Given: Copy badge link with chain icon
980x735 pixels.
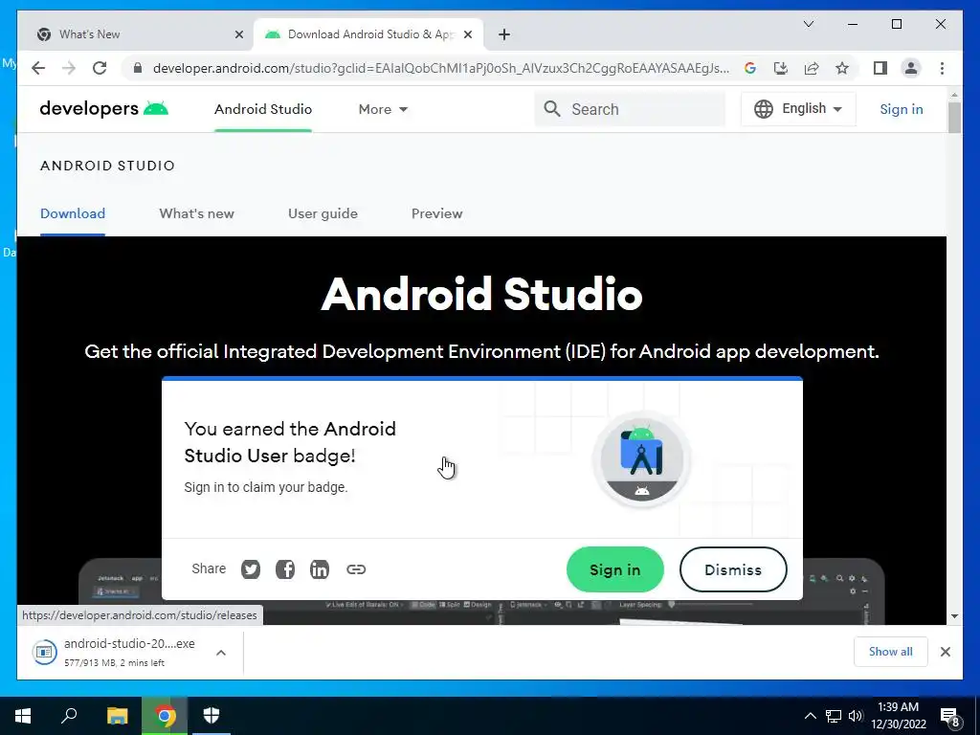Looking at the screenshot, I should 356,569.
